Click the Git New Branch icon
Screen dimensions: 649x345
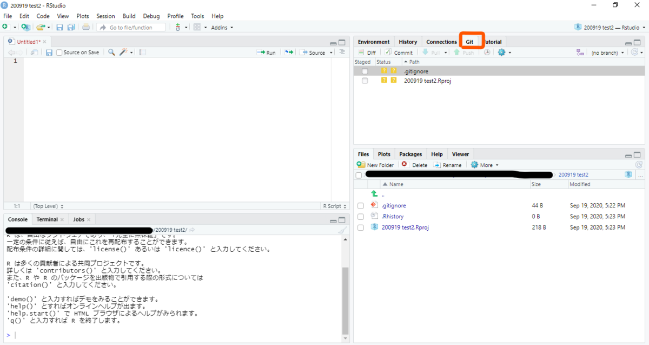(580, 53)
